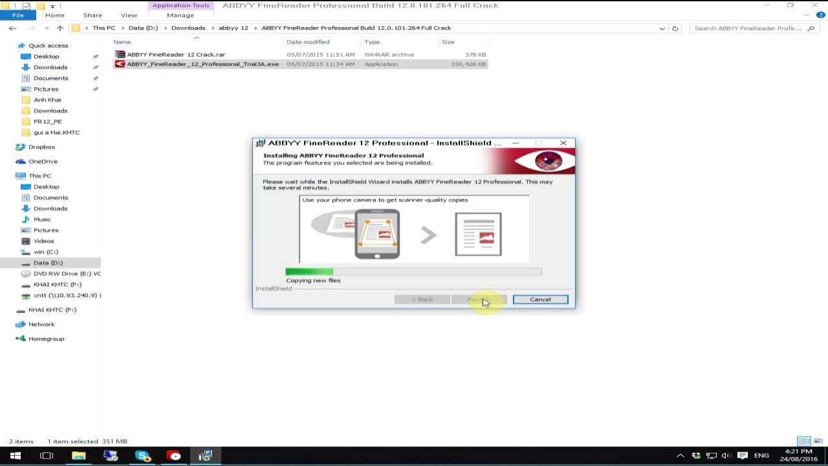
Task: Click Downloads in the address breadcrumb
Action: (188, 28)
